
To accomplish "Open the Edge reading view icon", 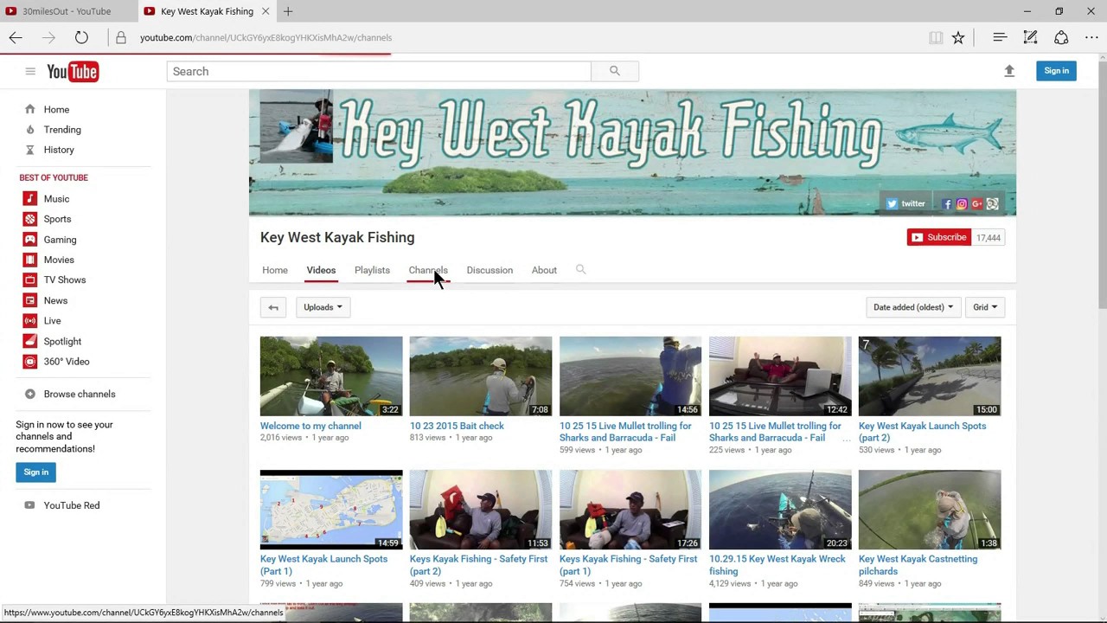I will (x=936, y=37).
